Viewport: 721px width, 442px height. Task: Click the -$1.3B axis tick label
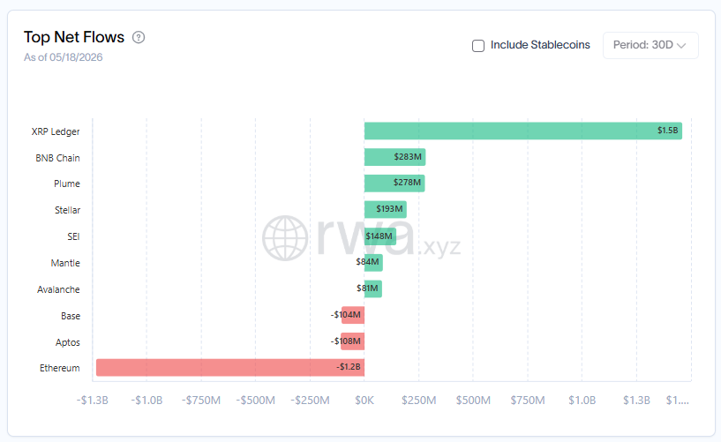93,401
